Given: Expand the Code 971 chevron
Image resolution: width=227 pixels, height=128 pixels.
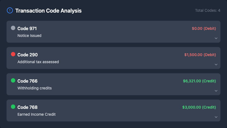Looking at the screenshot, I should tap(216, 38).
